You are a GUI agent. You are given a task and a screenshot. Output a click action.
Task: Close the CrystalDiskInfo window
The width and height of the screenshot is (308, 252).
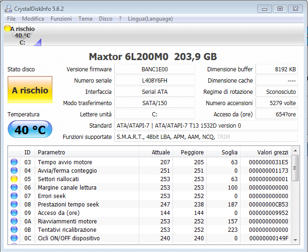(x=295, y=9)
